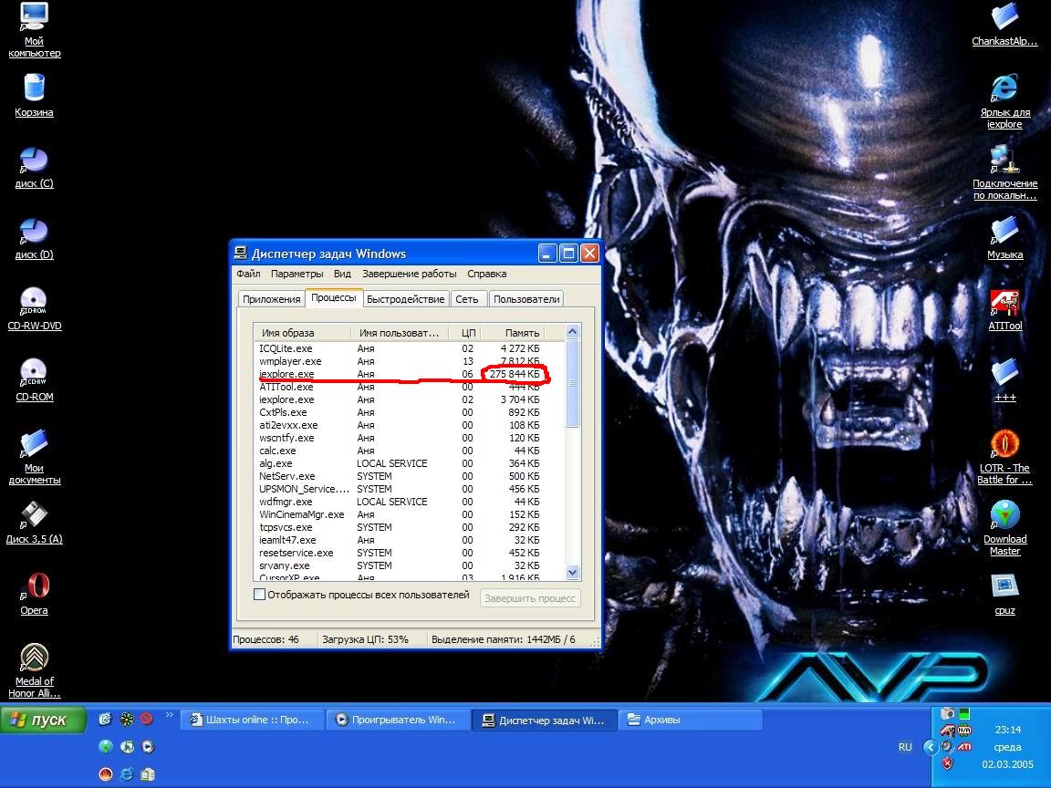The image size is (1051, 788).
Task: Open the Мой компьютер desktop icon
Action: (x=34, y=30)
